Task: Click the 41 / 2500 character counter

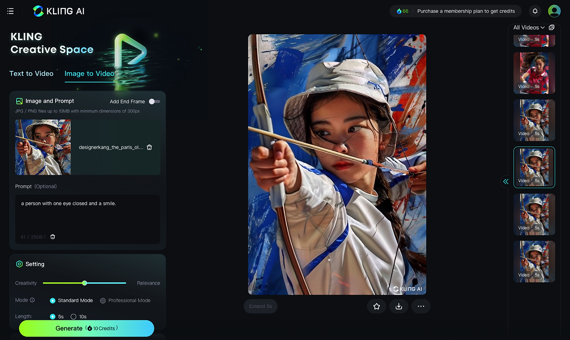Action: pyautogui.click(x=32, y=237)
